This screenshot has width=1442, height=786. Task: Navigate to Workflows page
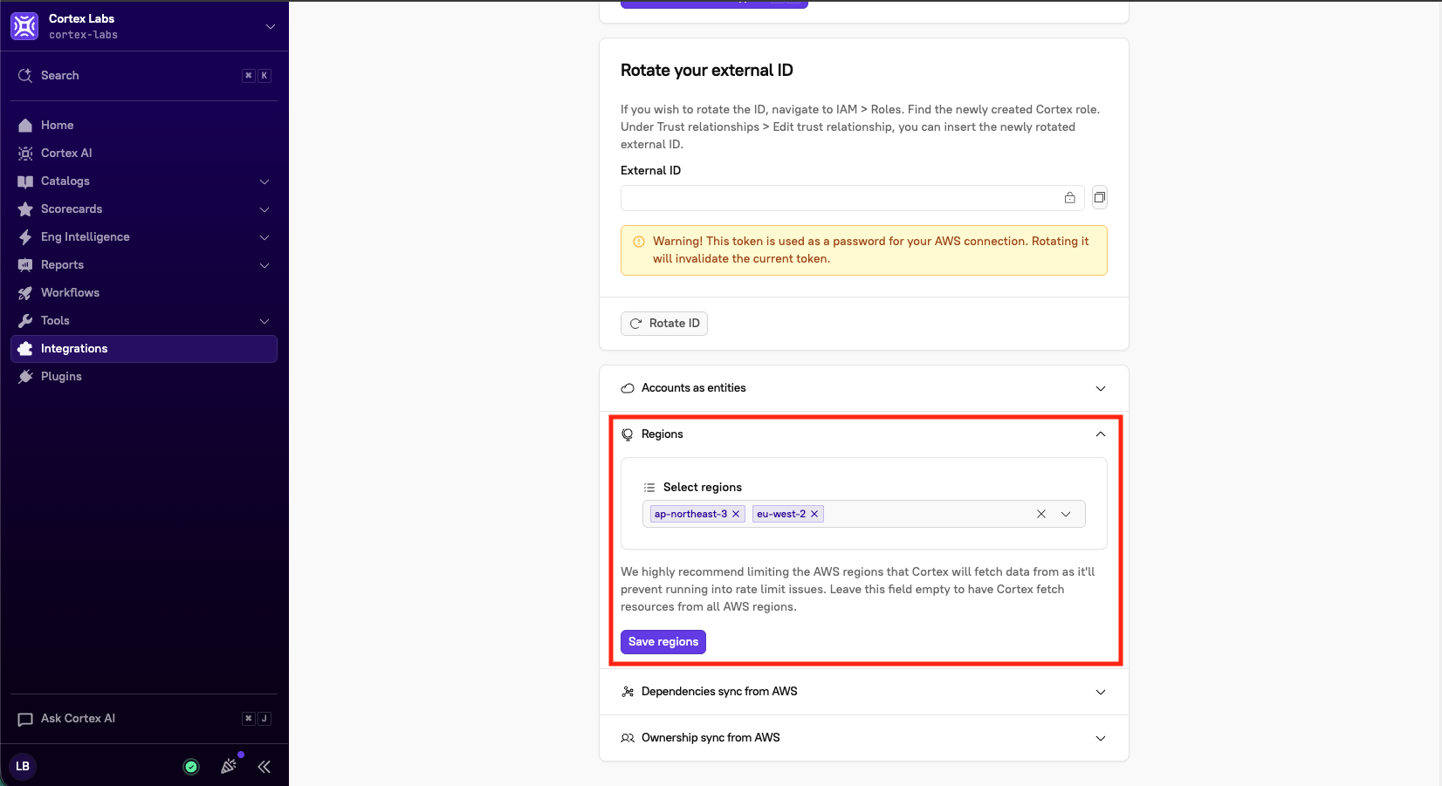[144, 293]
